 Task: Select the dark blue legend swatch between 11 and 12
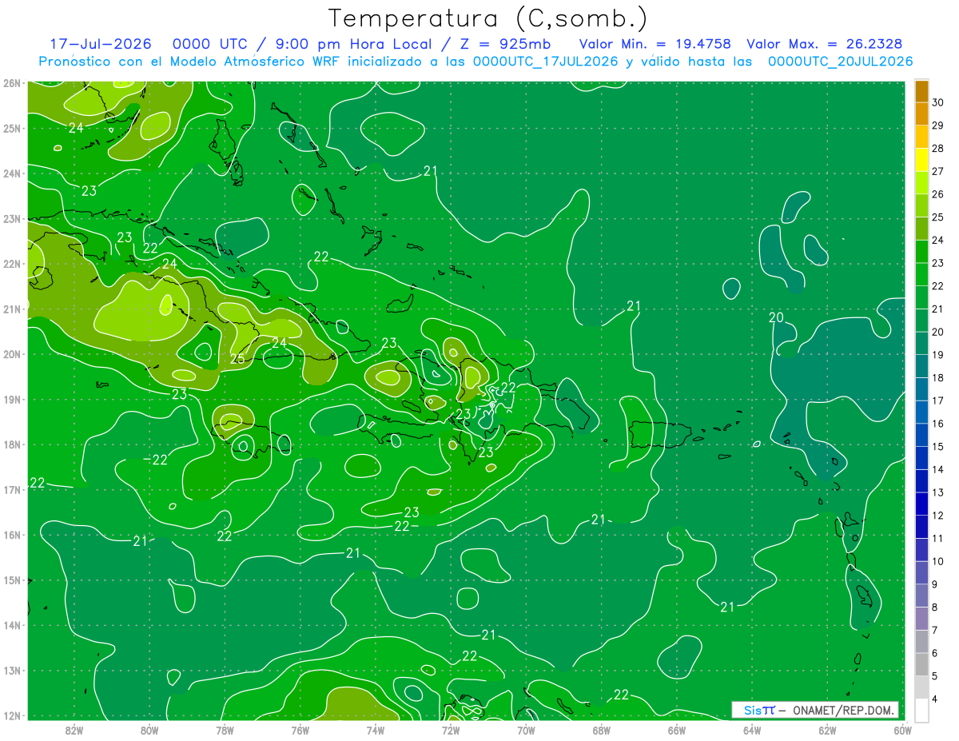[921, 527]
